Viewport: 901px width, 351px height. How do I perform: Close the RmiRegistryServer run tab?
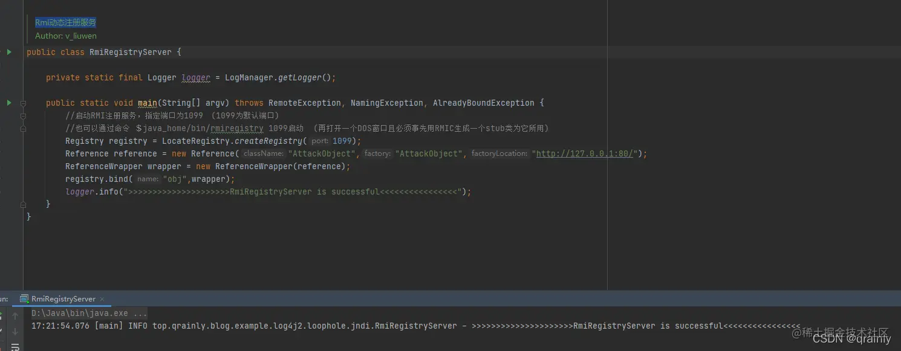click(102, 299)
